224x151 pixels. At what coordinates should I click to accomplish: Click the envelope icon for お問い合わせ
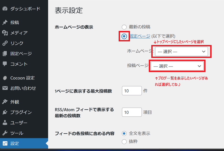[5, 88]
